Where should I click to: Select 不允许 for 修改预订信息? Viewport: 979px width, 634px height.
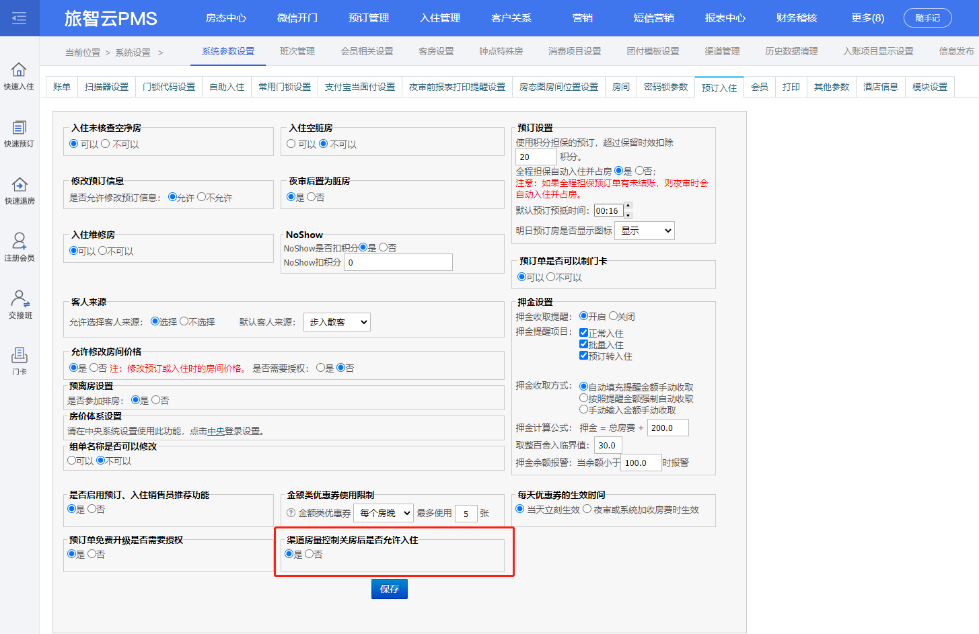tap(201, 197)
